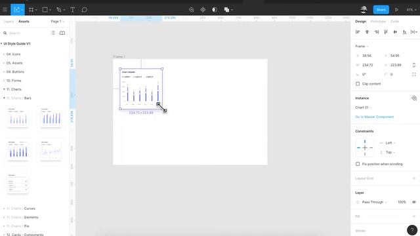Add a Fill with plus
The width and height of the screenshot is (420, 236).
(414, 216)
